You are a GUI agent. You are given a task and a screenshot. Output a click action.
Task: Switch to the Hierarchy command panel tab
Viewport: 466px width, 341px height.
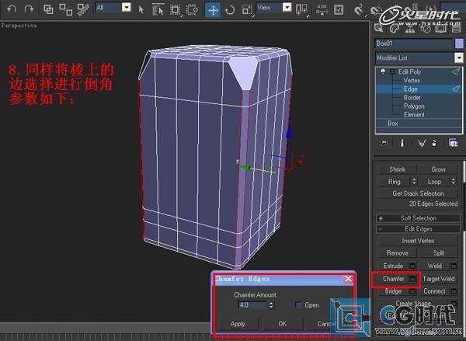tap(410, 29)
